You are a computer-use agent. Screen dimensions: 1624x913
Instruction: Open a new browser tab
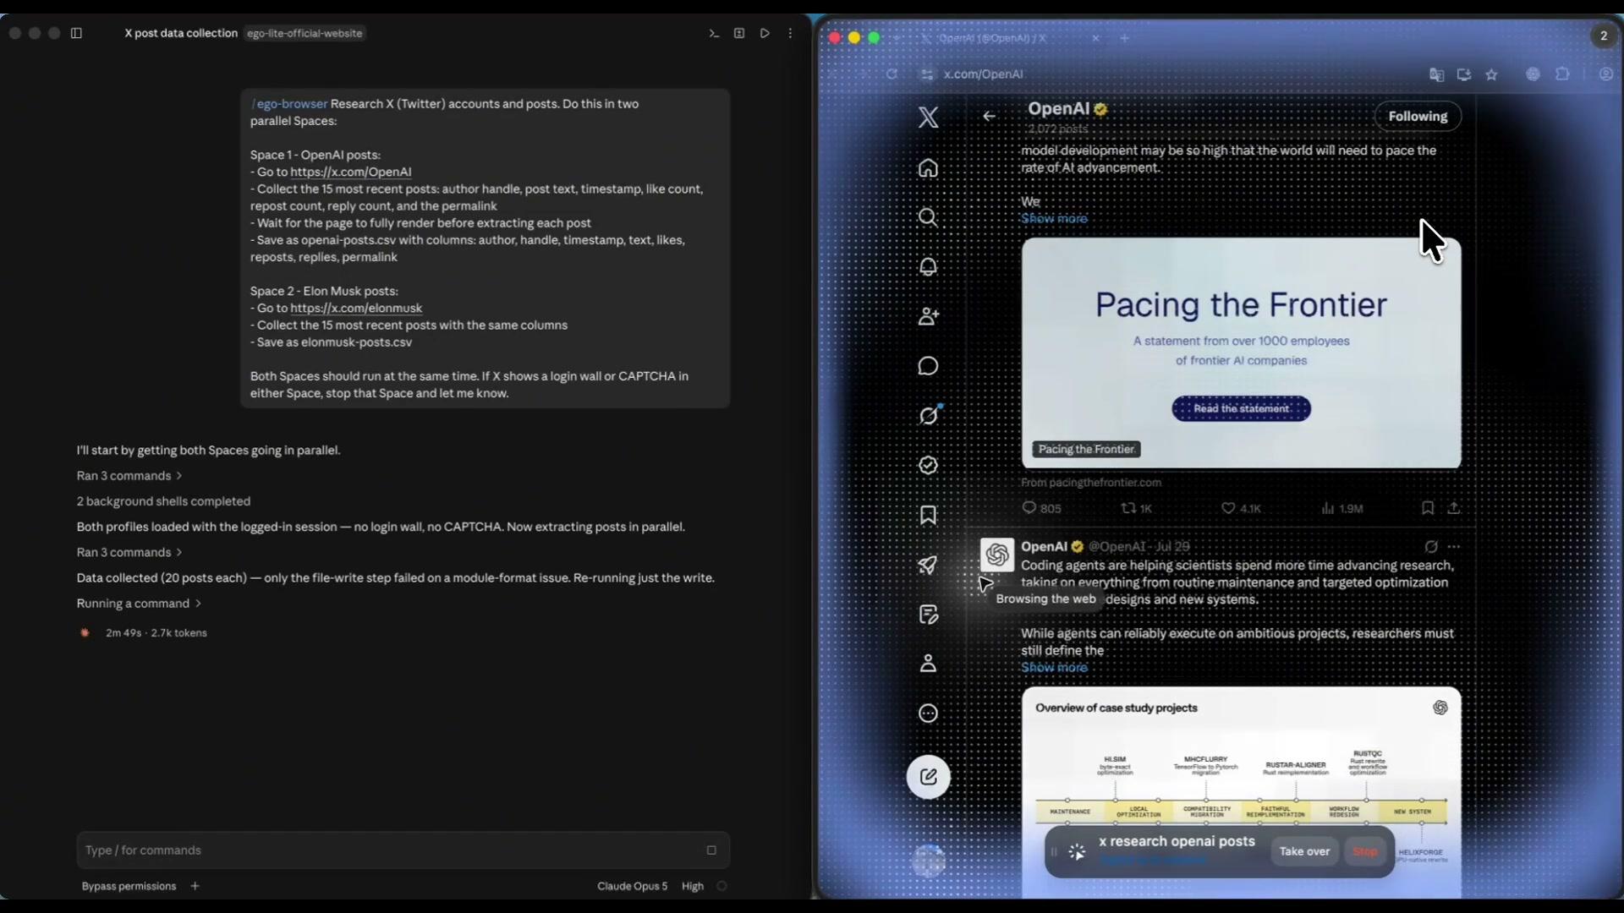coord(1124,38)
